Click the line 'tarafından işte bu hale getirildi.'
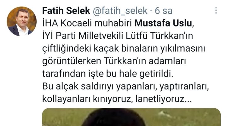227x126 pixels. pyautogui.click(x=108, y=74)
